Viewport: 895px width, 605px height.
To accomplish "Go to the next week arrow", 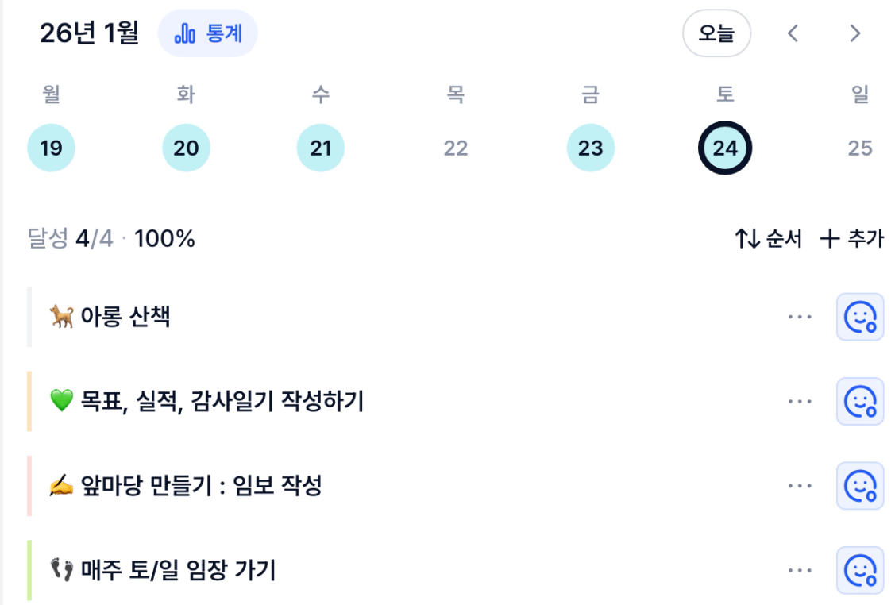I will click(x=854, y=33).
